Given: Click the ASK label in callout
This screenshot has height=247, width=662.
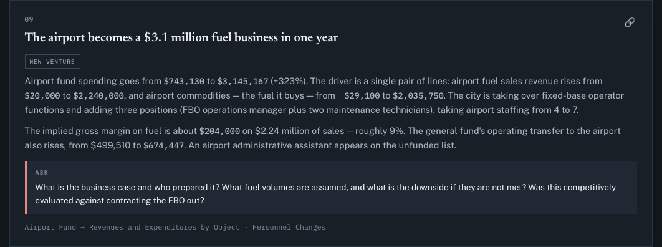Looking at the screenshot, I should coord(42,173).
